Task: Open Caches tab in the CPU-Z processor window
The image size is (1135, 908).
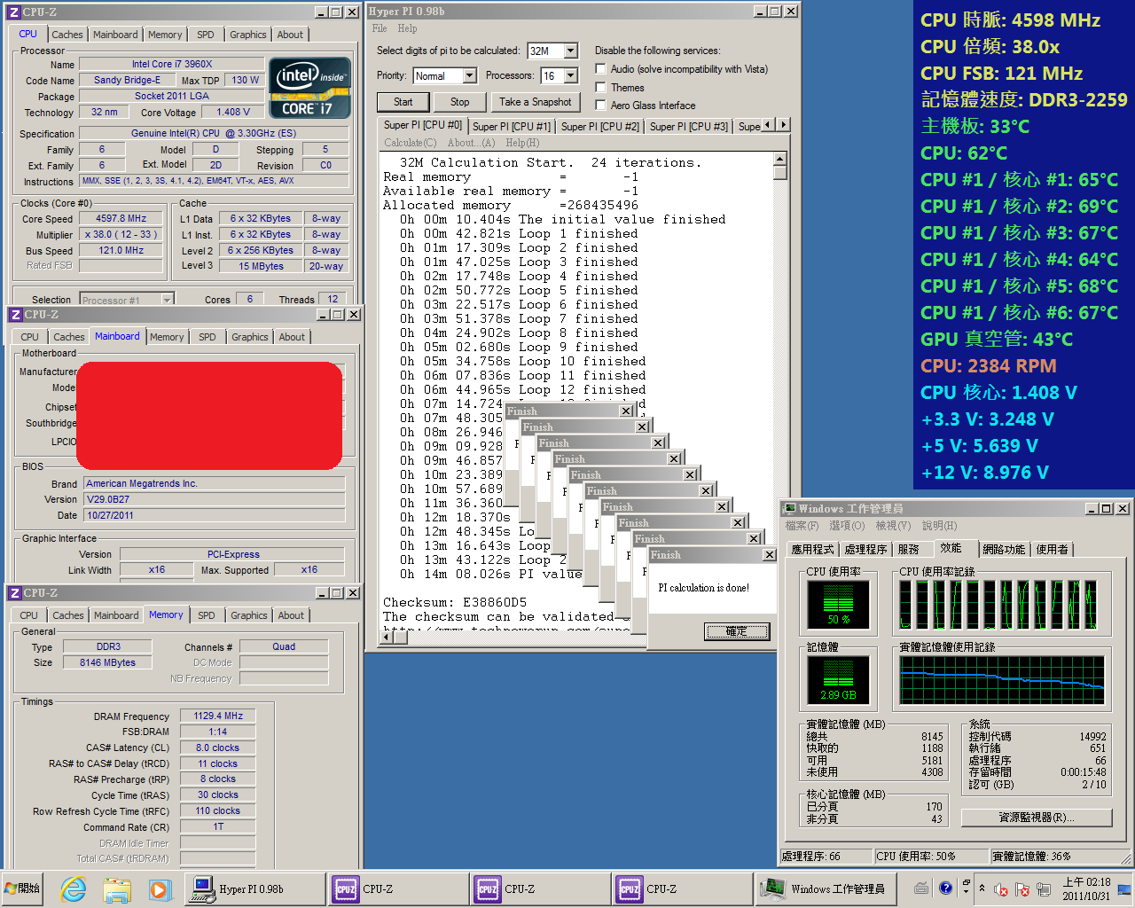Action: point(67,35)
